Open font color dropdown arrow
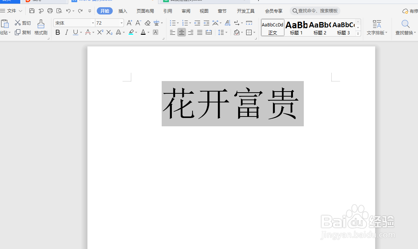Image resolution: width=418 pixels, height=249 pixels. [149, 33]
